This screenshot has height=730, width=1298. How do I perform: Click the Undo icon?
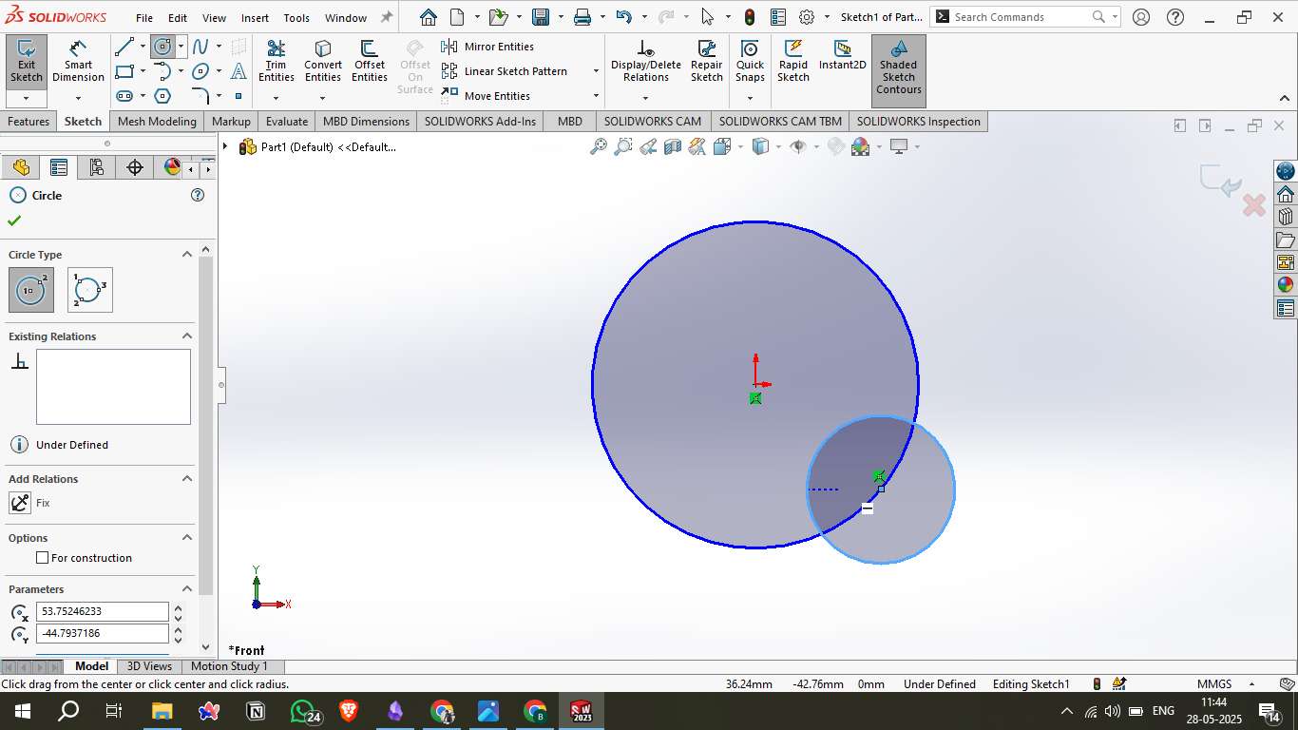point(623,17)
